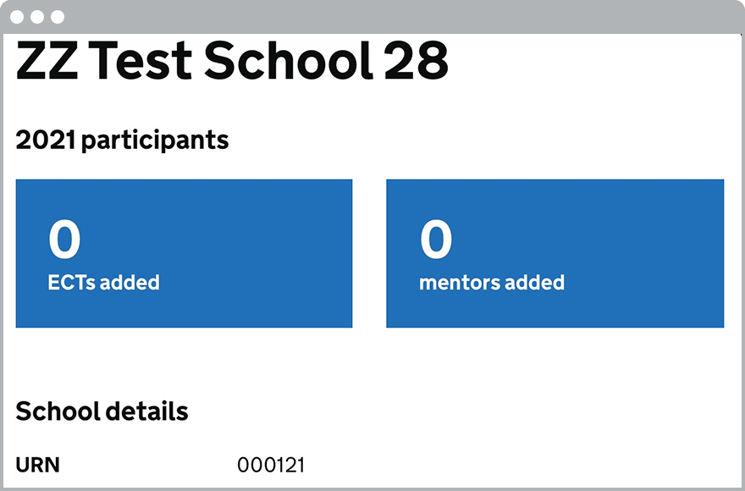This screenshot has width=745, height=491.
Task: Click the 0 count above ECTs added
Action: [x=64, y=240]
